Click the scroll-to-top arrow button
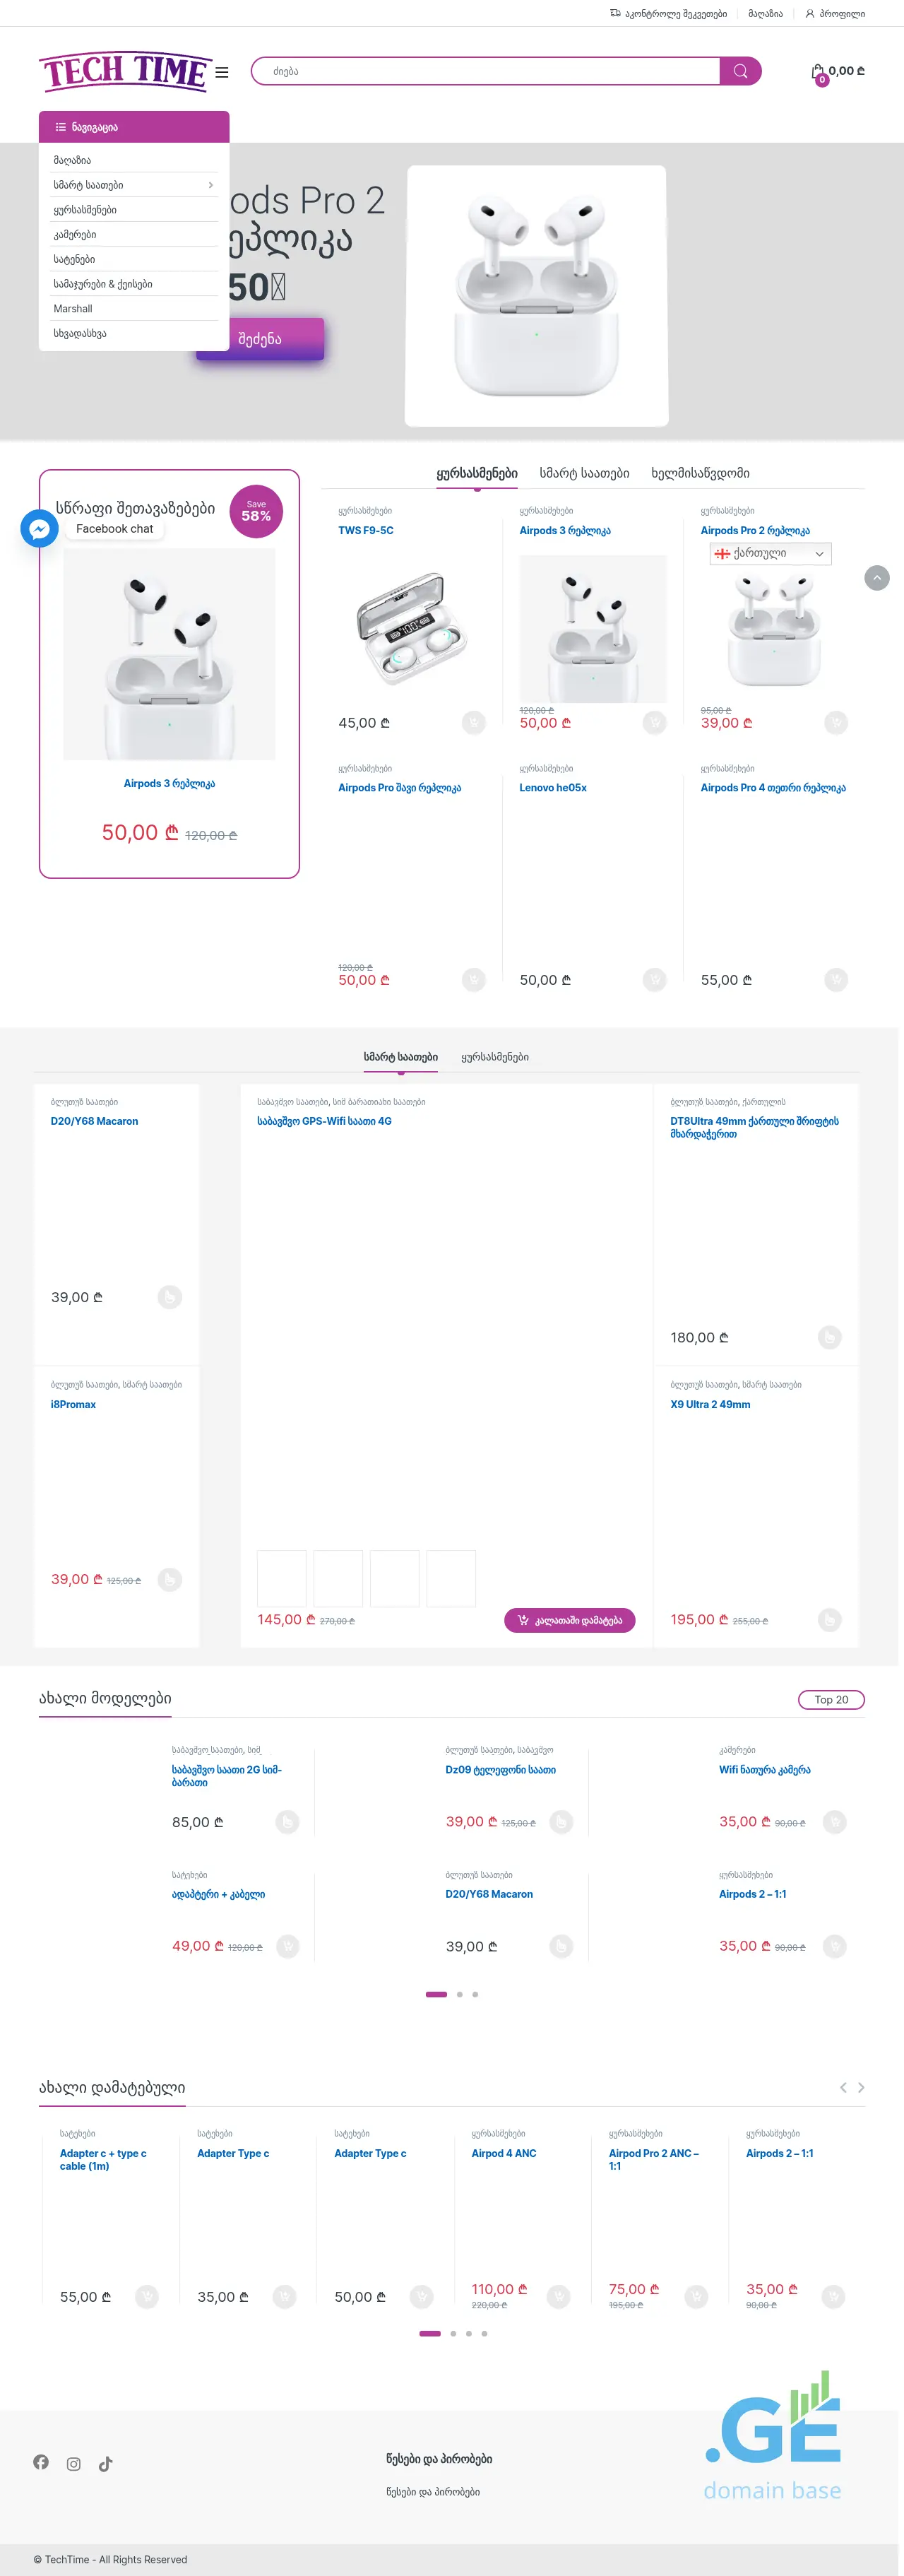The image size is (904, 2576). click(876, 578)
